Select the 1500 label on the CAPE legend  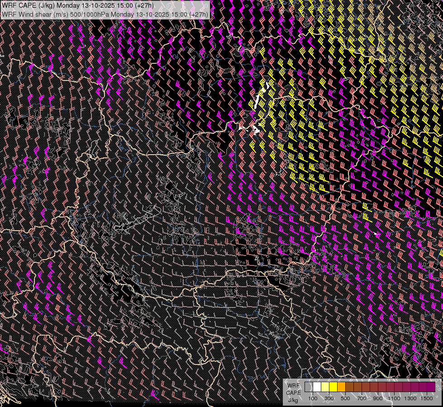click(427, 398)
